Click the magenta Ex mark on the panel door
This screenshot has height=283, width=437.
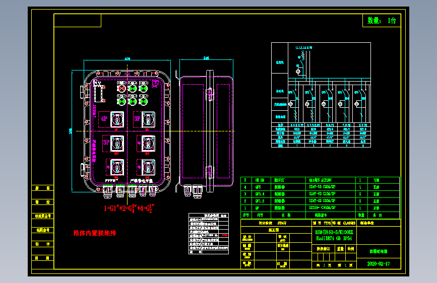[155, 83]
